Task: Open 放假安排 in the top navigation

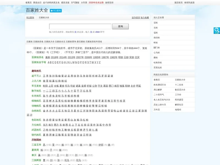Action: point(109,2)
